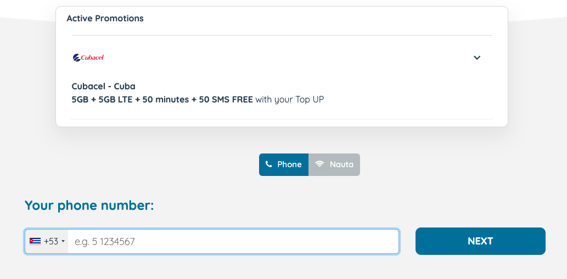Click the e.g. 5 1234567 placeholder
This screenshot has width=567, height=279.
[x=104, y=242]
